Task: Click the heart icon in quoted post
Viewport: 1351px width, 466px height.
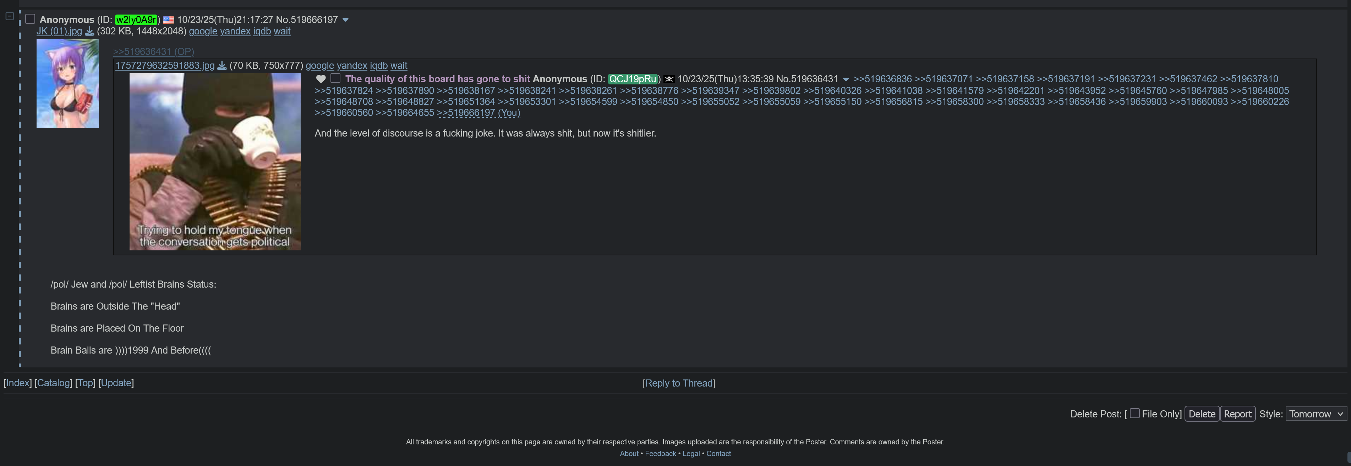Action: tap(321, 79)
